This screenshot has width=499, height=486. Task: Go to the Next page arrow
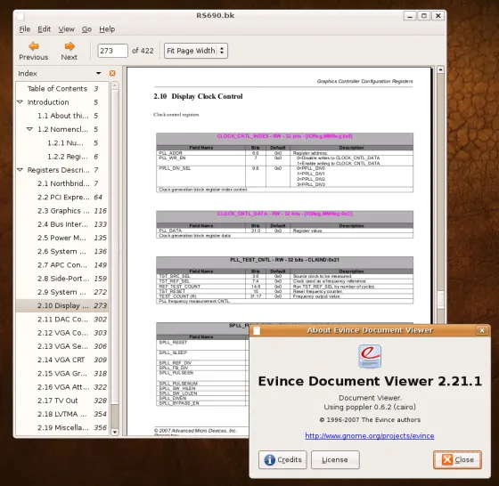(x=70, y=51)
